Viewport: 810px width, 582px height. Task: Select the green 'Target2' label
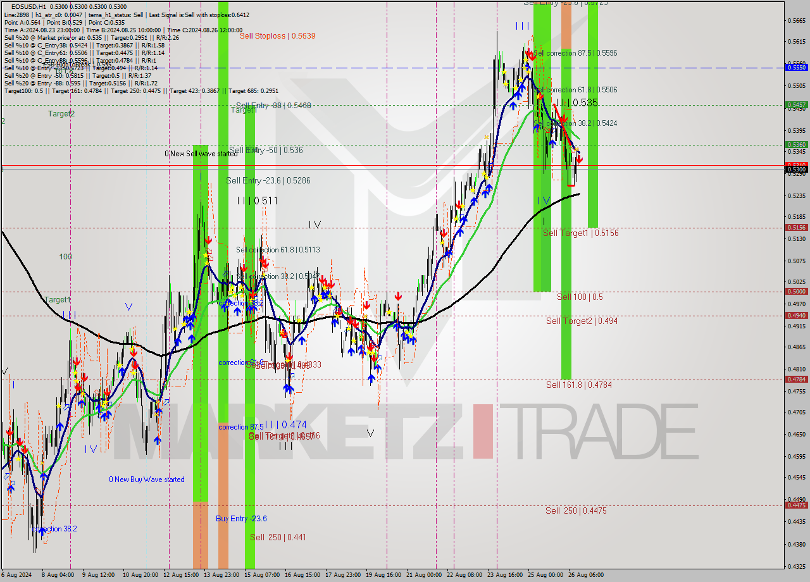pos(61,114)
